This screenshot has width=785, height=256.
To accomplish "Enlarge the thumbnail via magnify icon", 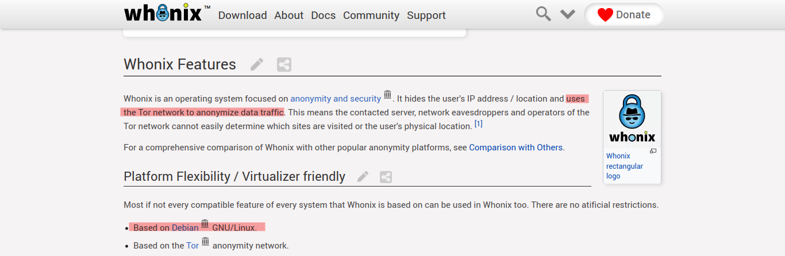I will [x=653, y=151].
